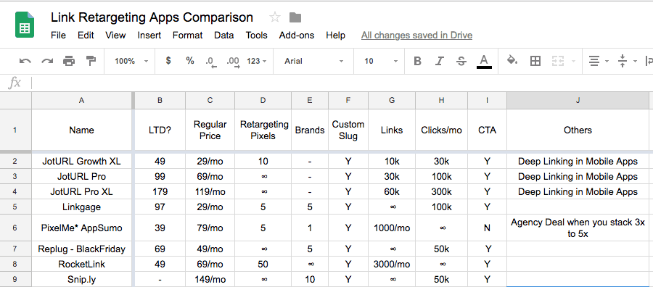Select the 'Custom Slug' header cell
Viewport: 653px width, 287px height.
point(348,130)
